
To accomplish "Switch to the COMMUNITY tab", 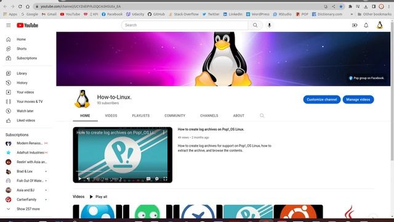I will coord(175,115).
